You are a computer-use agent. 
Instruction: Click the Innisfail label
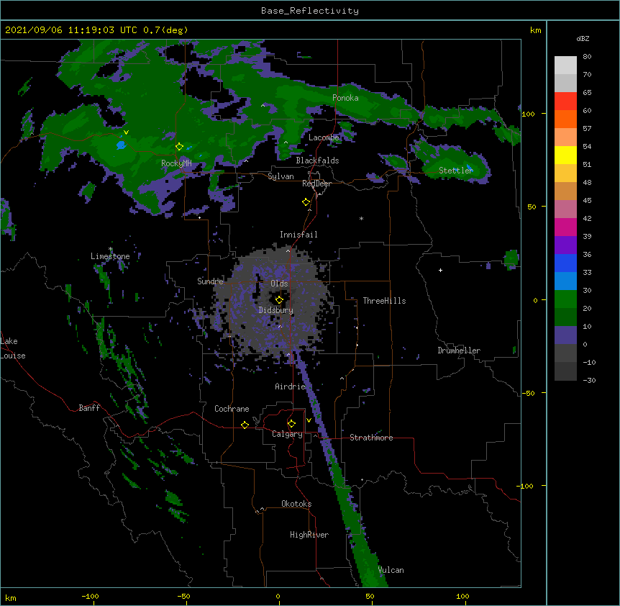coord(298,235)
